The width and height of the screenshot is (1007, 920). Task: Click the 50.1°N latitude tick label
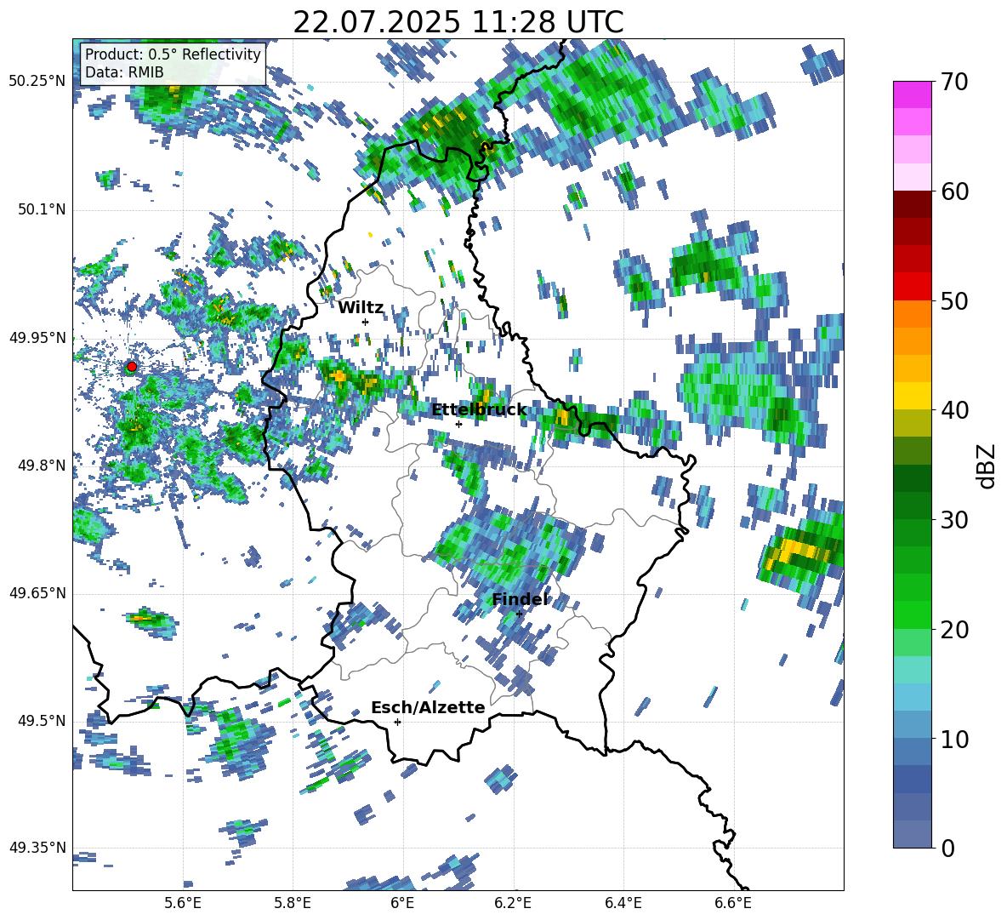coord(42,210)
